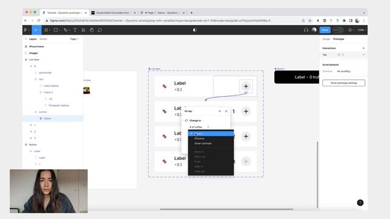Click the black Label truffles button
The width and height of the screenshot is (390, 219).
click(x=297, y=77)
